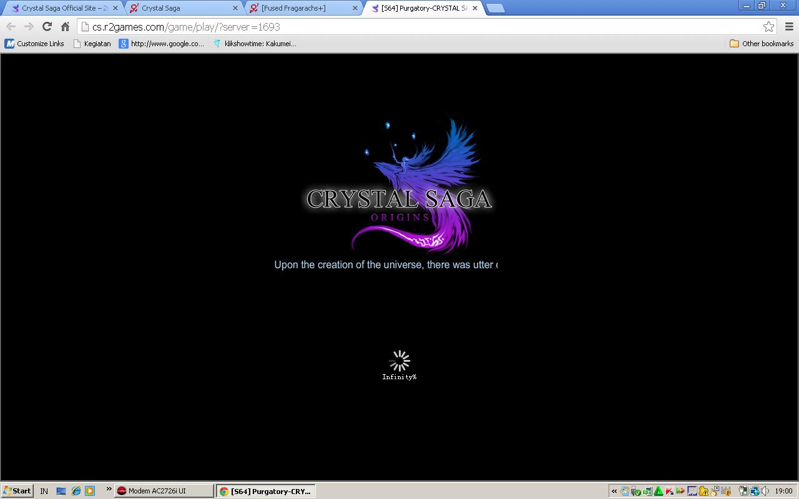Open the Windows Start menu
Viewport: 799px width, 499px height.
point(17,491)
